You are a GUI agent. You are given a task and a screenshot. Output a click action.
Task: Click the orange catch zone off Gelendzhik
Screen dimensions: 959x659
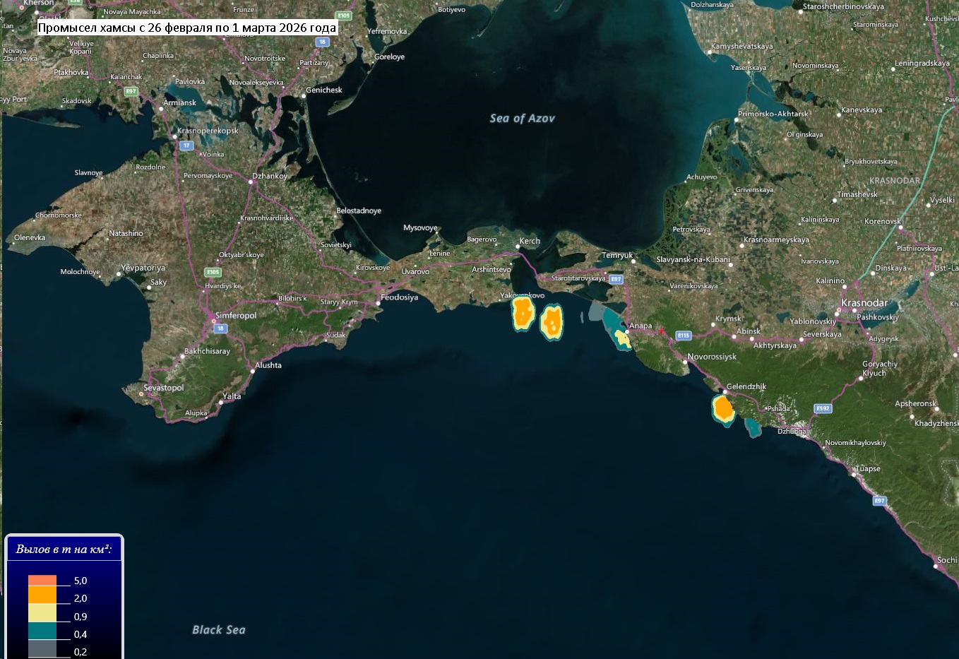point(722,409)
